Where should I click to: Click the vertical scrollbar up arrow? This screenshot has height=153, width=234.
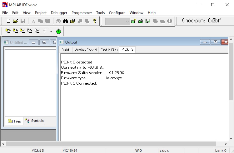tap(231, 39)
